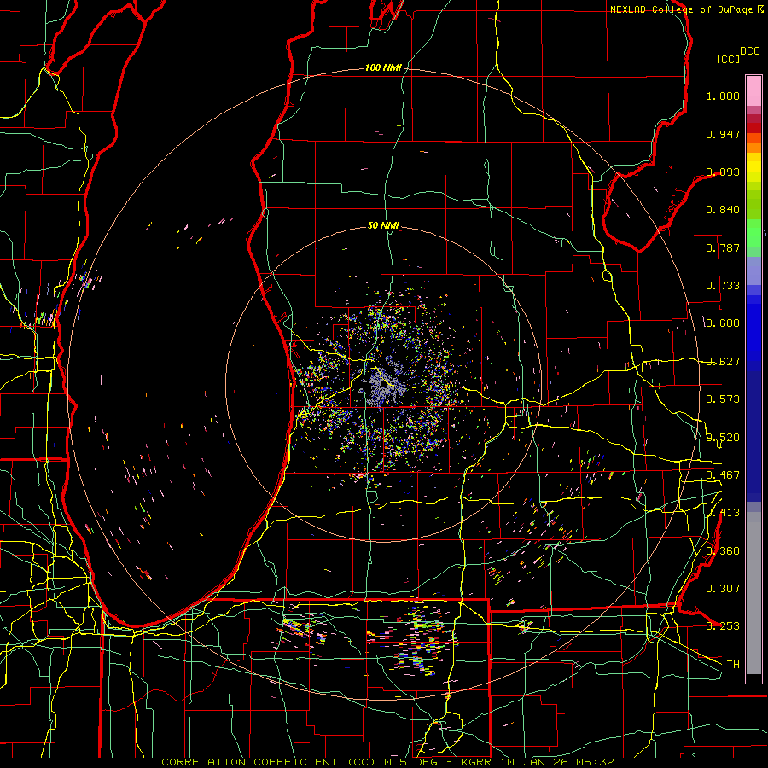Click the 100 NMI range ring label

pyautogui.click(x=383, y=67)
